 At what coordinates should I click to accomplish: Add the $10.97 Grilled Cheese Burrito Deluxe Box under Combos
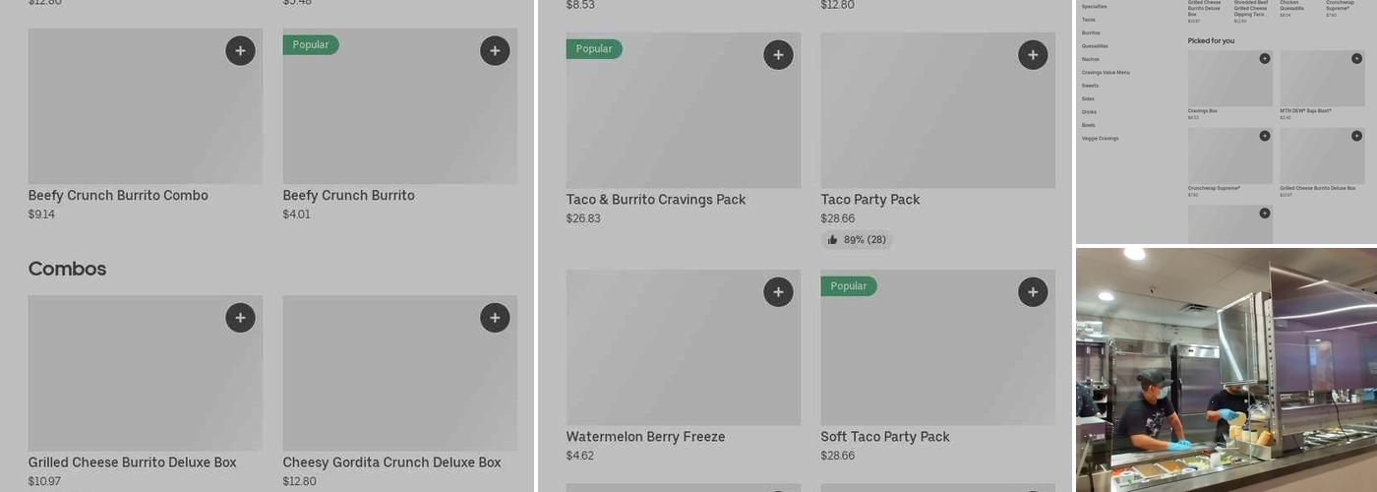tap(240, 318)
